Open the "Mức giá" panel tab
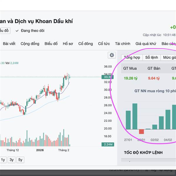This screenshot has height=176, width=176. pyautogui.click(x=169, y=57)
